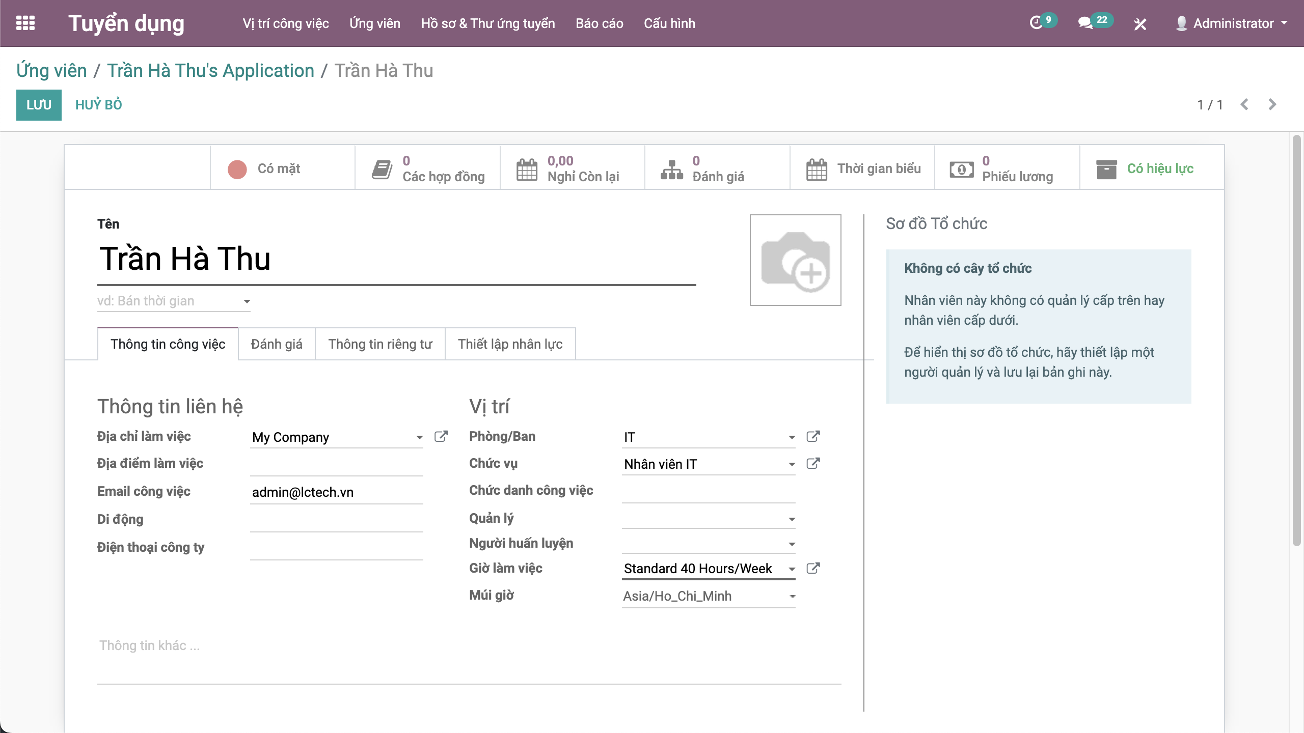Click the employee photo placeholder
This screenshot has height=733, width=1304.
pyautogui.click(x=795, y=260)
